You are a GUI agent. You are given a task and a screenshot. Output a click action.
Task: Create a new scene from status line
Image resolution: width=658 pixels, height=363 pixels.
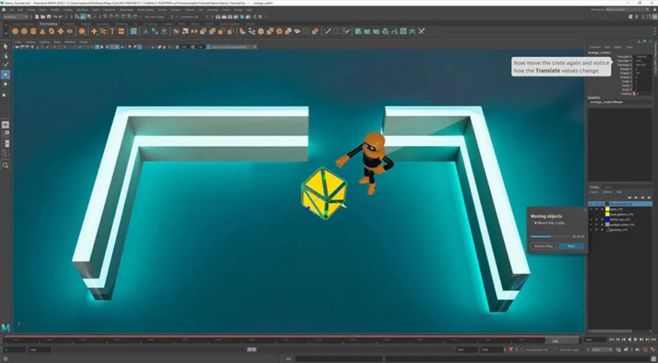[x=37, y=17]
